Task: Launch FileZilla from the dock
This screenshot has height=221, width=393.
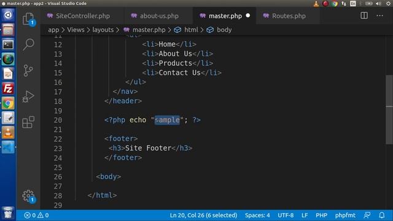Action: [8, 88]
